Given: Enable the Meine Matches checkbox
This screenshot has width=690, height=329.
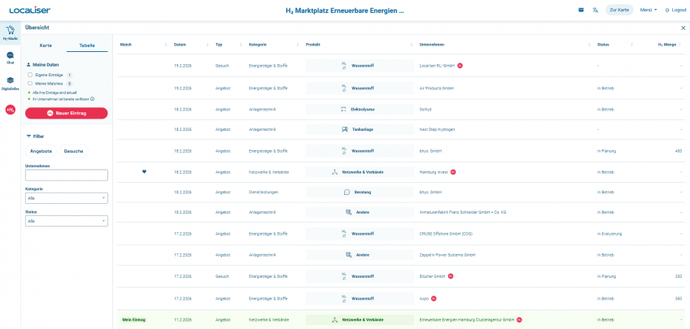Looking at the screenshot, I should pyautogui.click(x=30, y=83).
